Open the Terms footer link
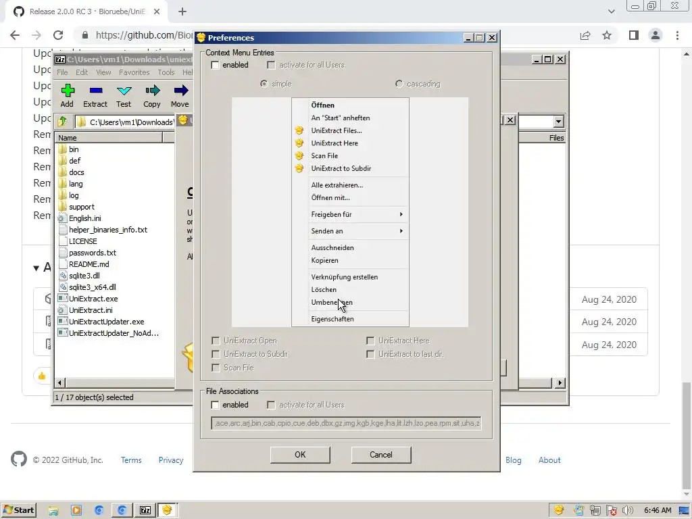 click(131, 460)
